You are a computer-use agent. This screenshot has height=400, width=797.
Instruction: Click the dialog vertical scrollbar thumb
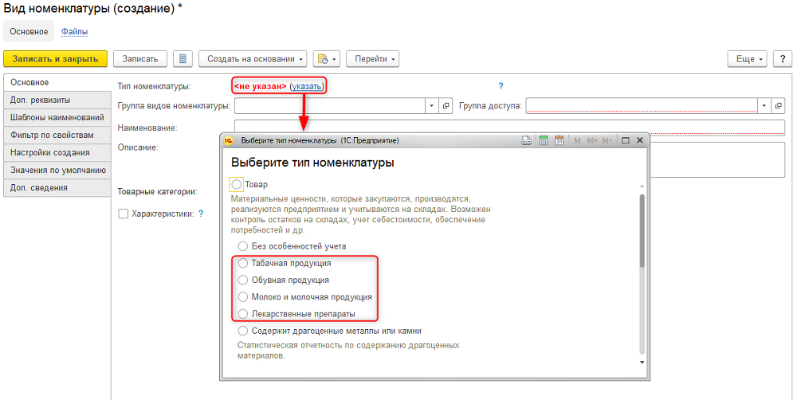[642, 231]
